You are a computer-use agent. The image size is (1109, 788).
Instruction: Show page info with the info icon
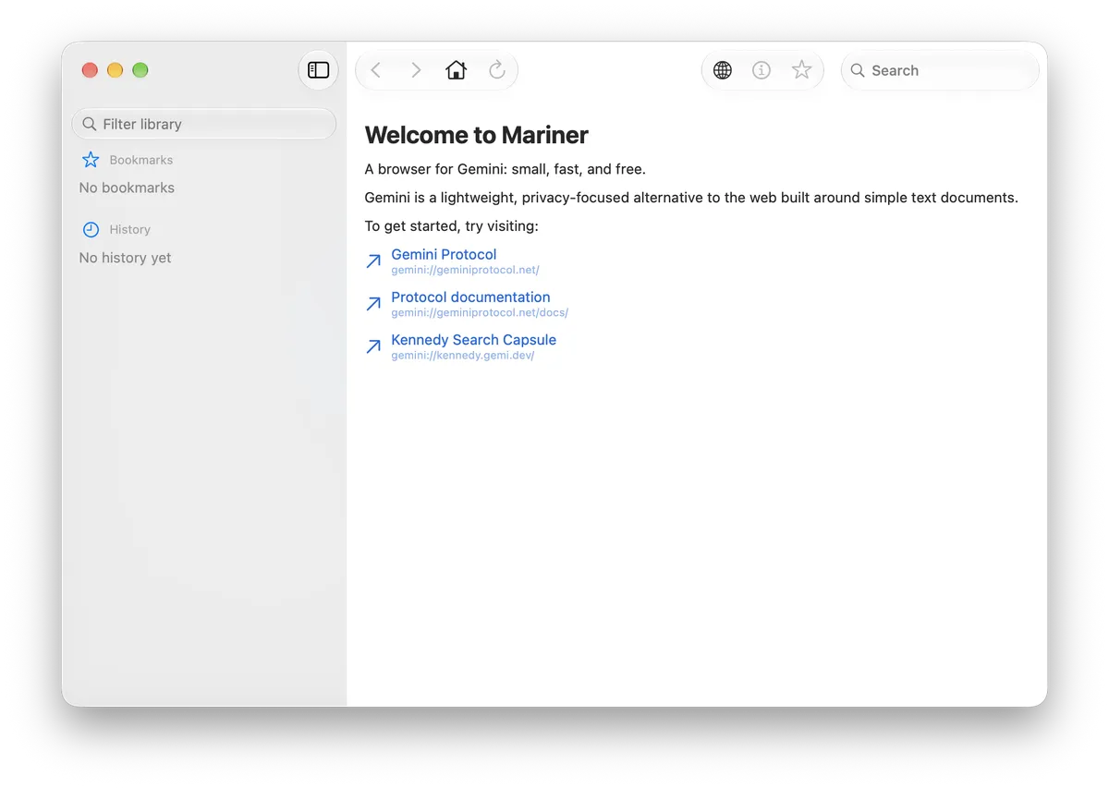(762, 70)
